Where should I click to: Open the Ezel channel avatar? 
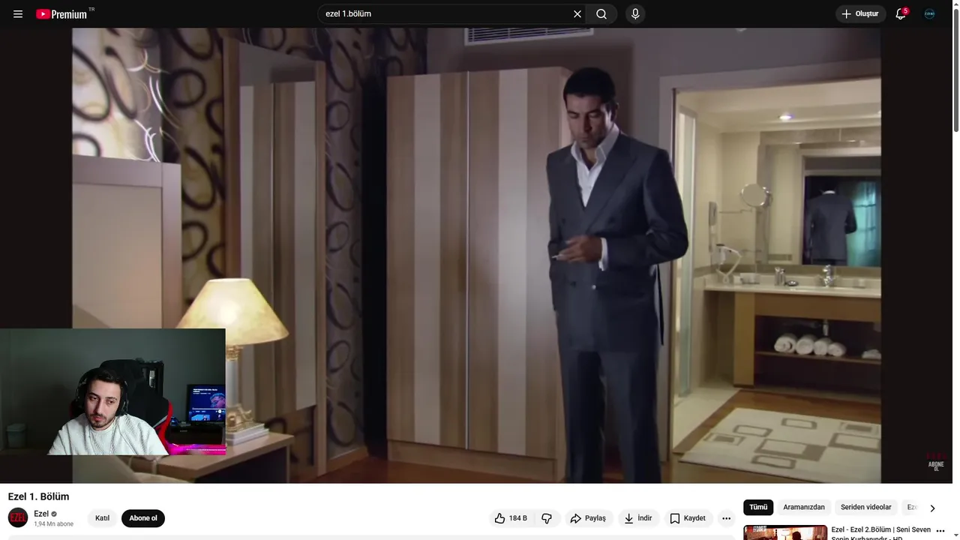pos(18,517)
